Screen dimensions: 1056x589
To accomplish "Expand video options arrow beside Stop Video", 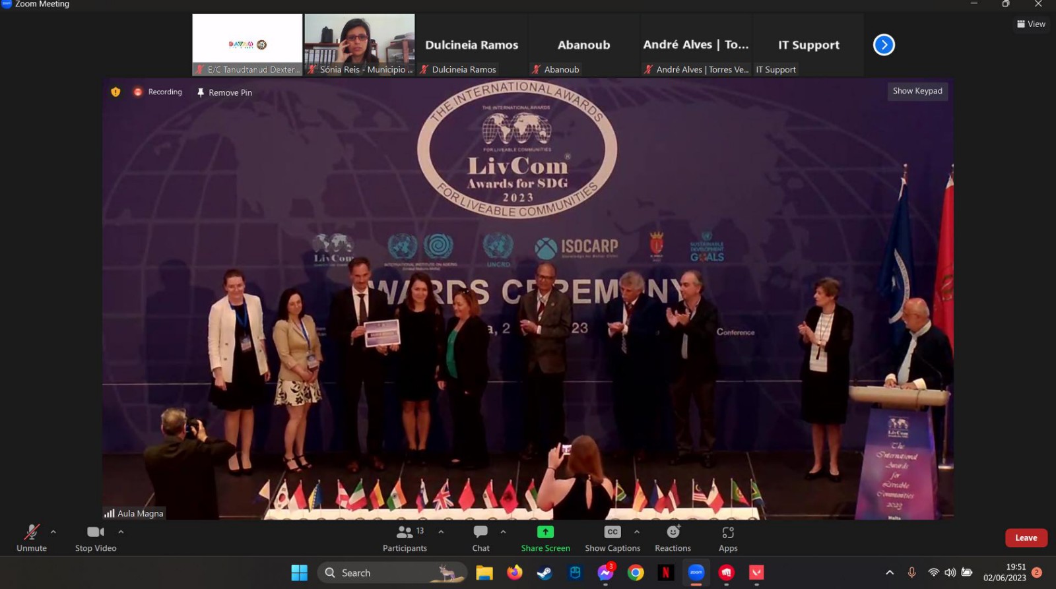I will pyautogui.click(x=121, y=532).
